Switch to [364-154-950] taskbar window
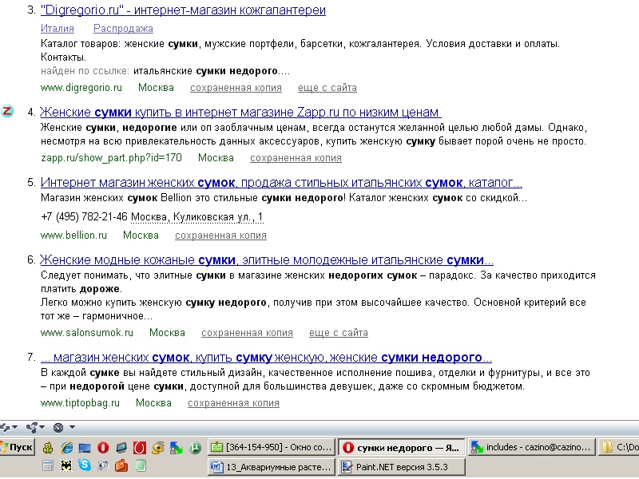The height and width of the screenshot is (479, 639). click(x=271, y=447)
